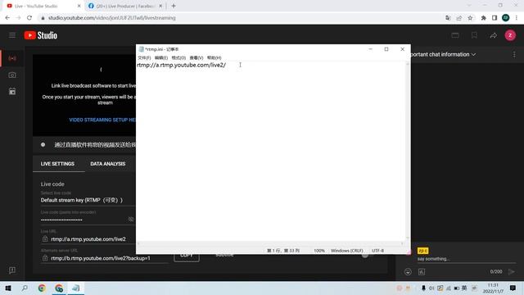The image size is (524, 295).
Task: Click the Live code heading
Action: (x=52, y=184)
